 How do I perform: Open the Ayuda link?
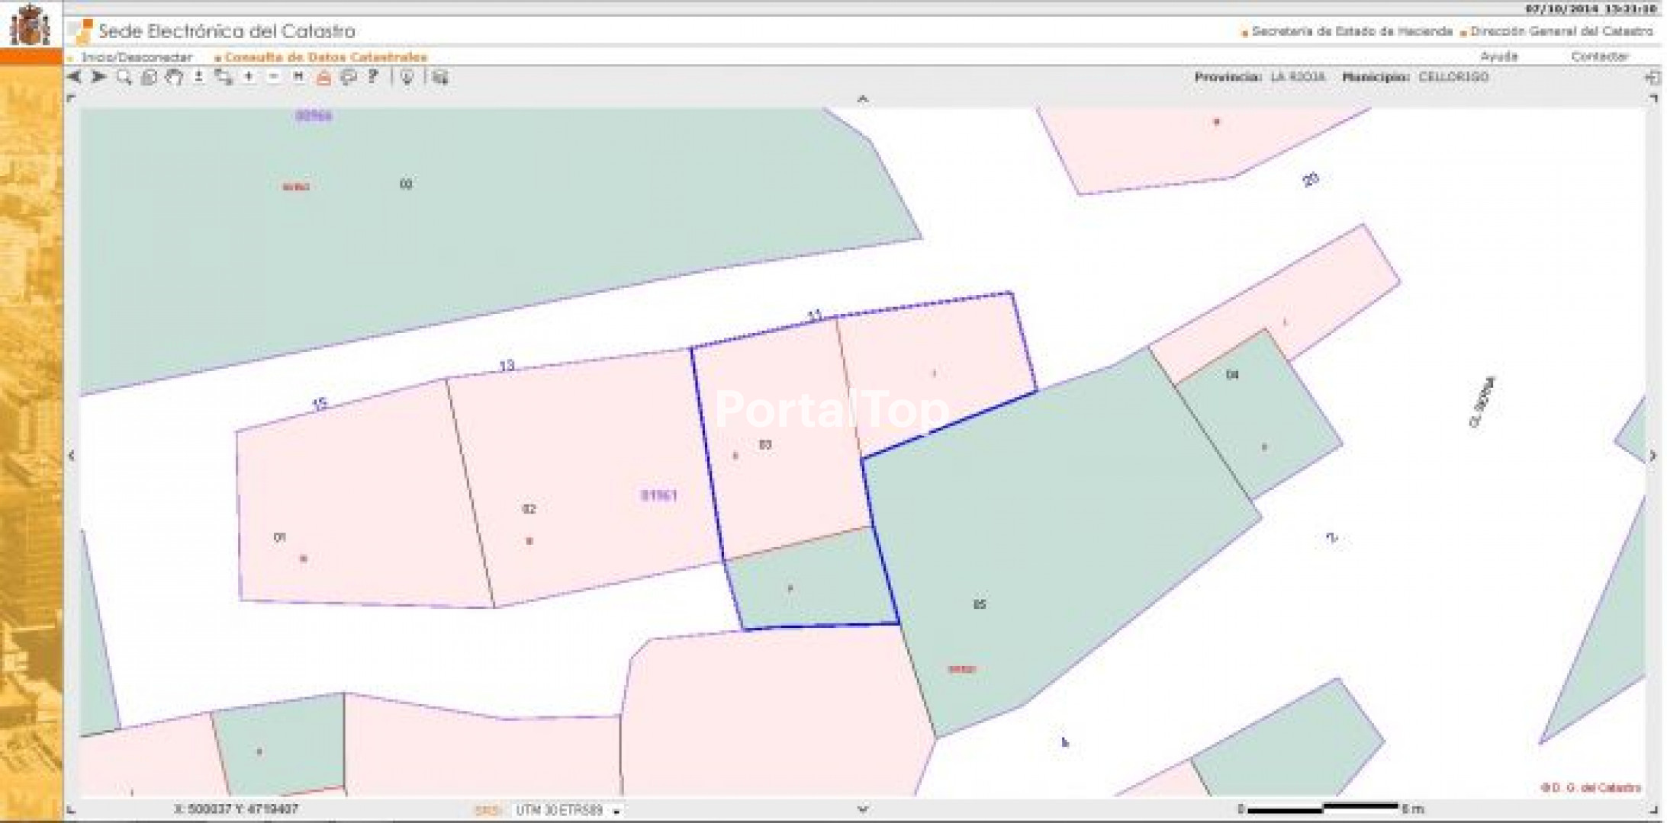pos(1498,56)
